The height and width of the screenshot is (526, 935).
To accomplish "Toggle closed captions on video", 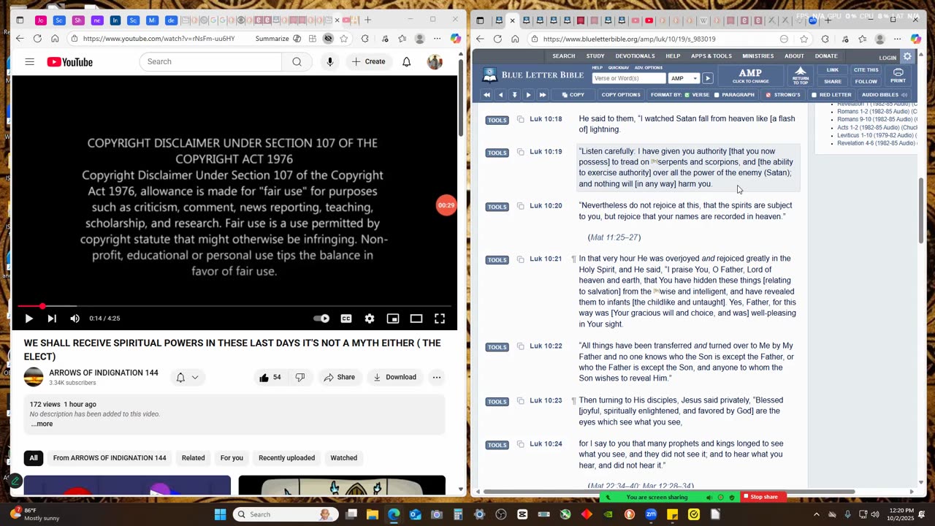I will (346, 319).
